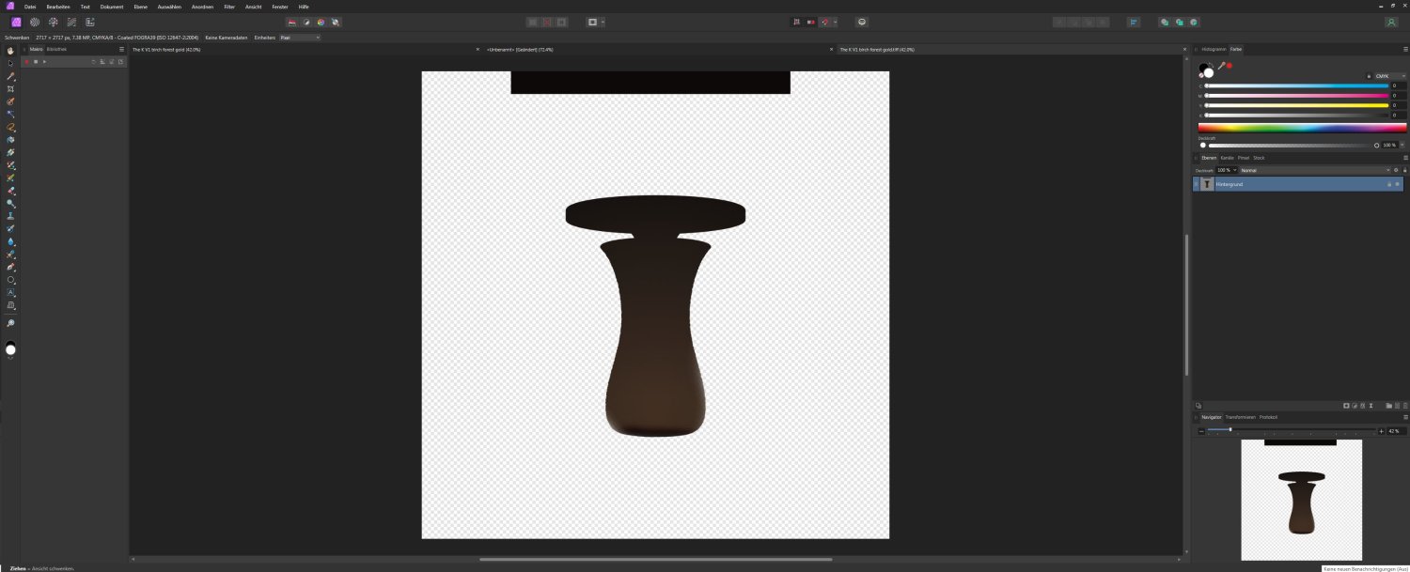1410x572 pixels.
Task: Click the Auto white balance toolbar icon
Action: (336, 22)
